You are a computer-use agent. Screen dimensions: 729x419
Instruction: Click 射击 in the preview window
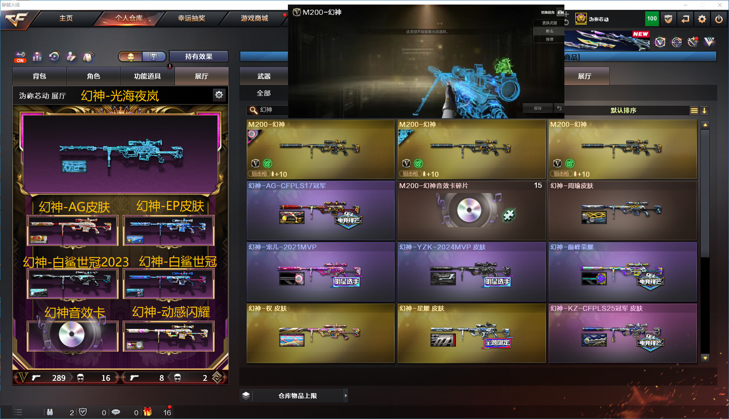(549, 31)
